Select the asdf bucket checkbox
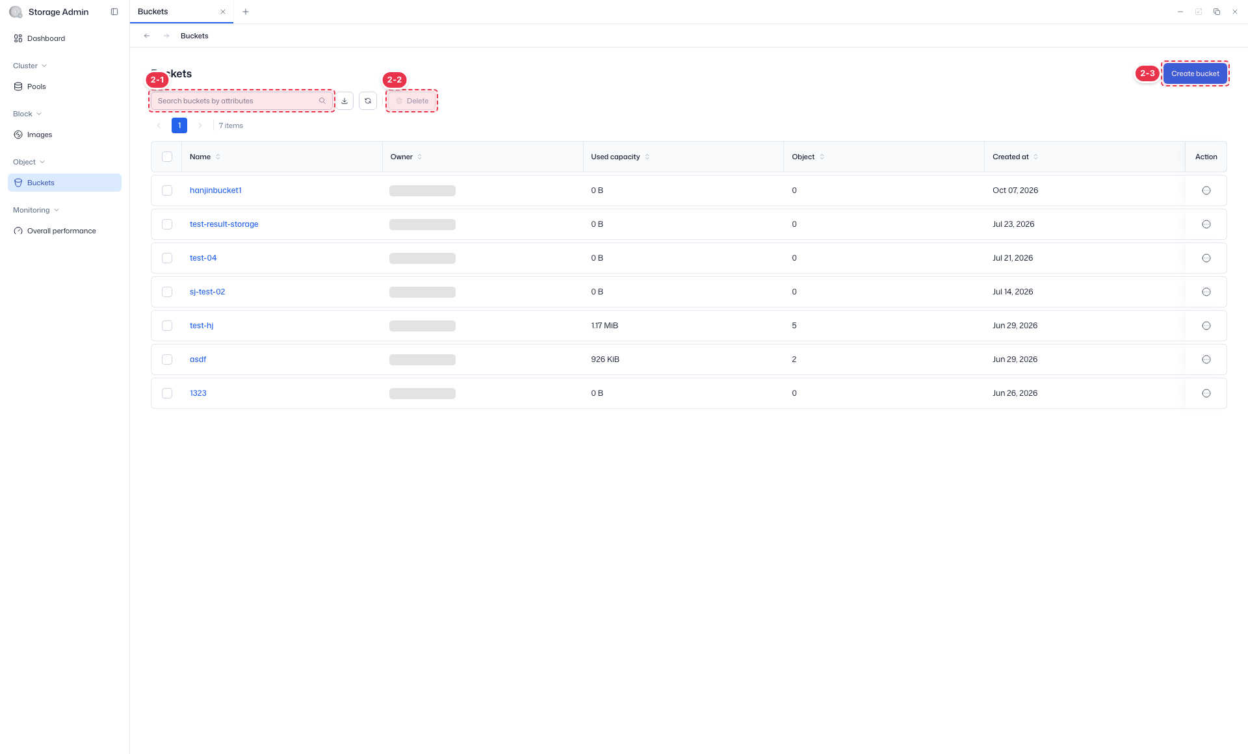The height and width of the screenshot is (754, 1248). 167,359
